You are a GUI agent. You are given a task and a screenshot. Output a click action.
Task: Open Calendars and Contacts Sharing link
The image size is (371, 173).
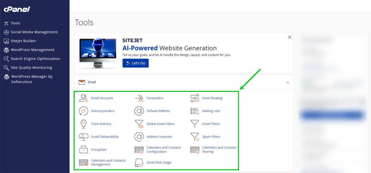[219, 149]
